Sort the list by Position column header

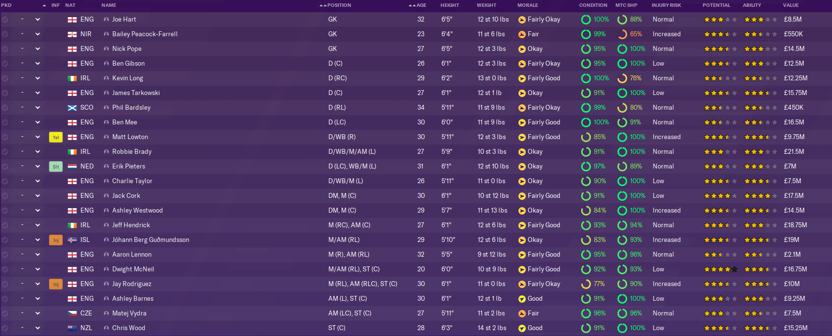(339, 5)
